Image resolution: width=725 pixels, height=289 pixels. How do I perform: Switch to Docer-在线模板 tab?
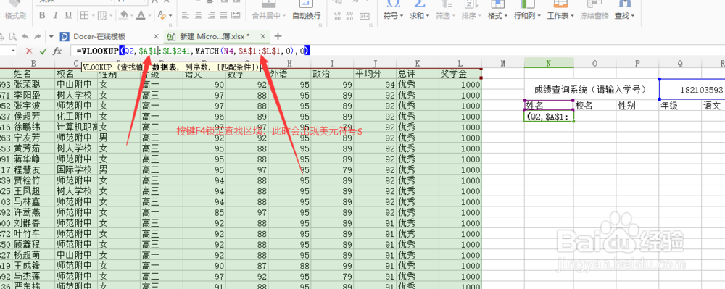click(x=99, y=36)
